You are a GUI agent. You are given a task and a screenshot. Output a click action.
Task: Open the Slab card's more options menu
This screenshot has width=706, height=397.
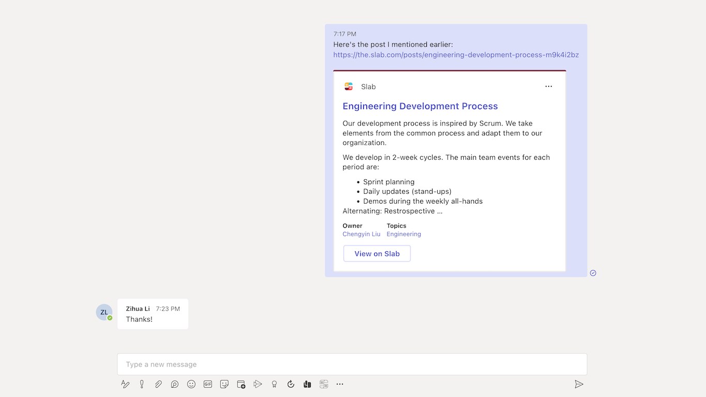[548, 86]
